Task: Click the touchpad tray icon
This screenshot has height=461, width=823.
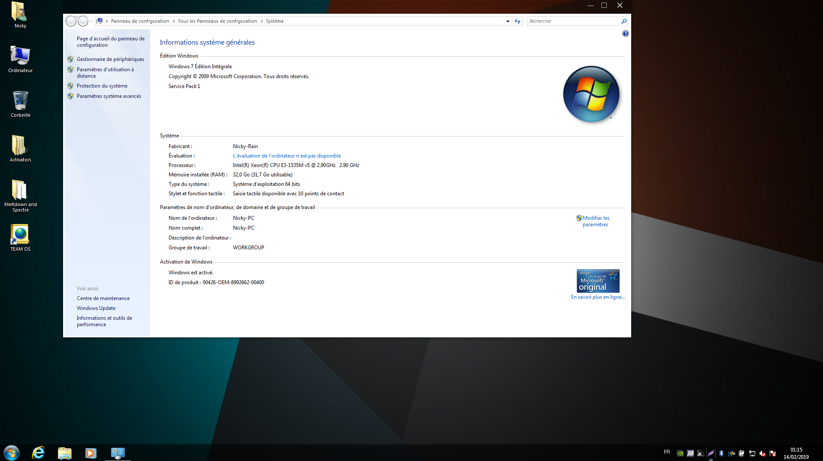Action: [690, 453]
